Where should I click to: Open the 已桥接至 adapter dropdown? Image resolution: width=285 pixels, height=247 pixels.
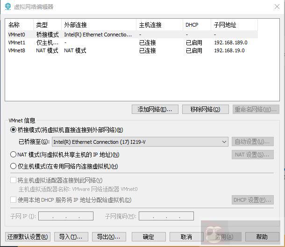(140, 141)
